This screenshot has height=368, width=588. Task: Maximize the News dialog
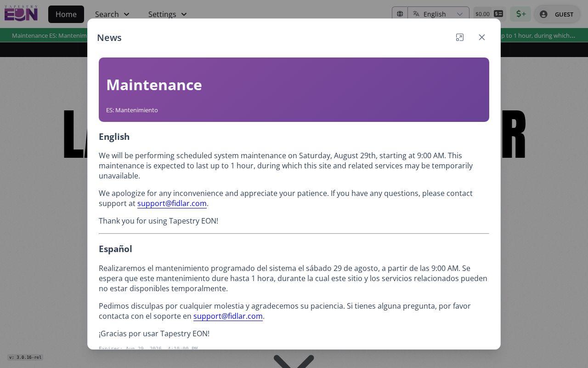460,37
